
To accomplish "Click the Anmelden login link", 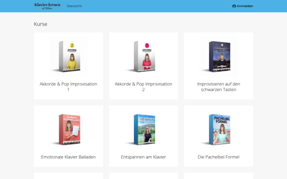I will [x=243, y=6].
